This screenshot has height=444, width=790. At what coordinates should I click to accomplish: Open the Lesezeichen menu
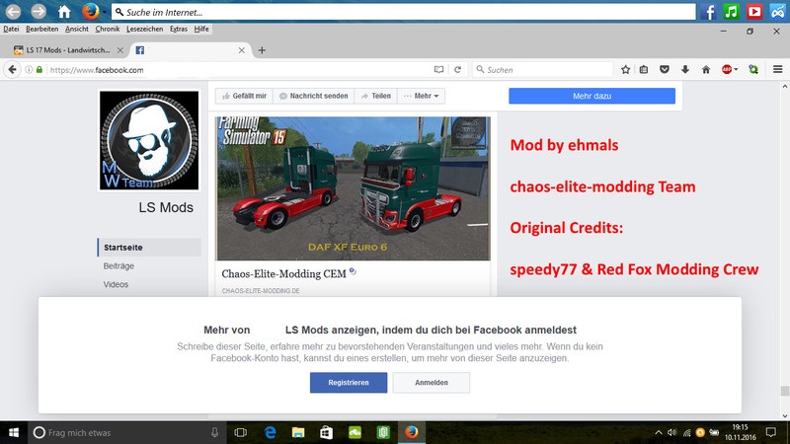pos(144,29)
